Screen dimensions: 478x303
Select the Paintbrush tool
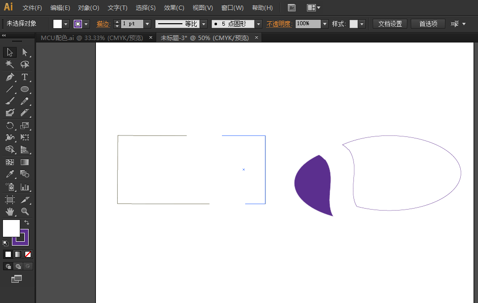coord(10,101)
